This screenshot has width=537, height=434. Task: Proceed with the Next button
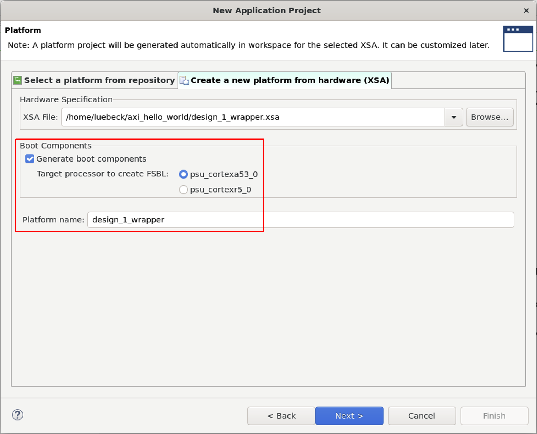pyautogui.click(x=349, y=416)
